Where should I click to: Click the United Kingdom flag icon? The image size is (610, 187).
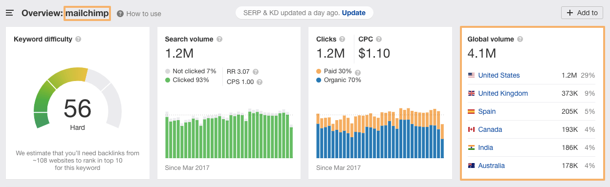(x=471, y=93)
